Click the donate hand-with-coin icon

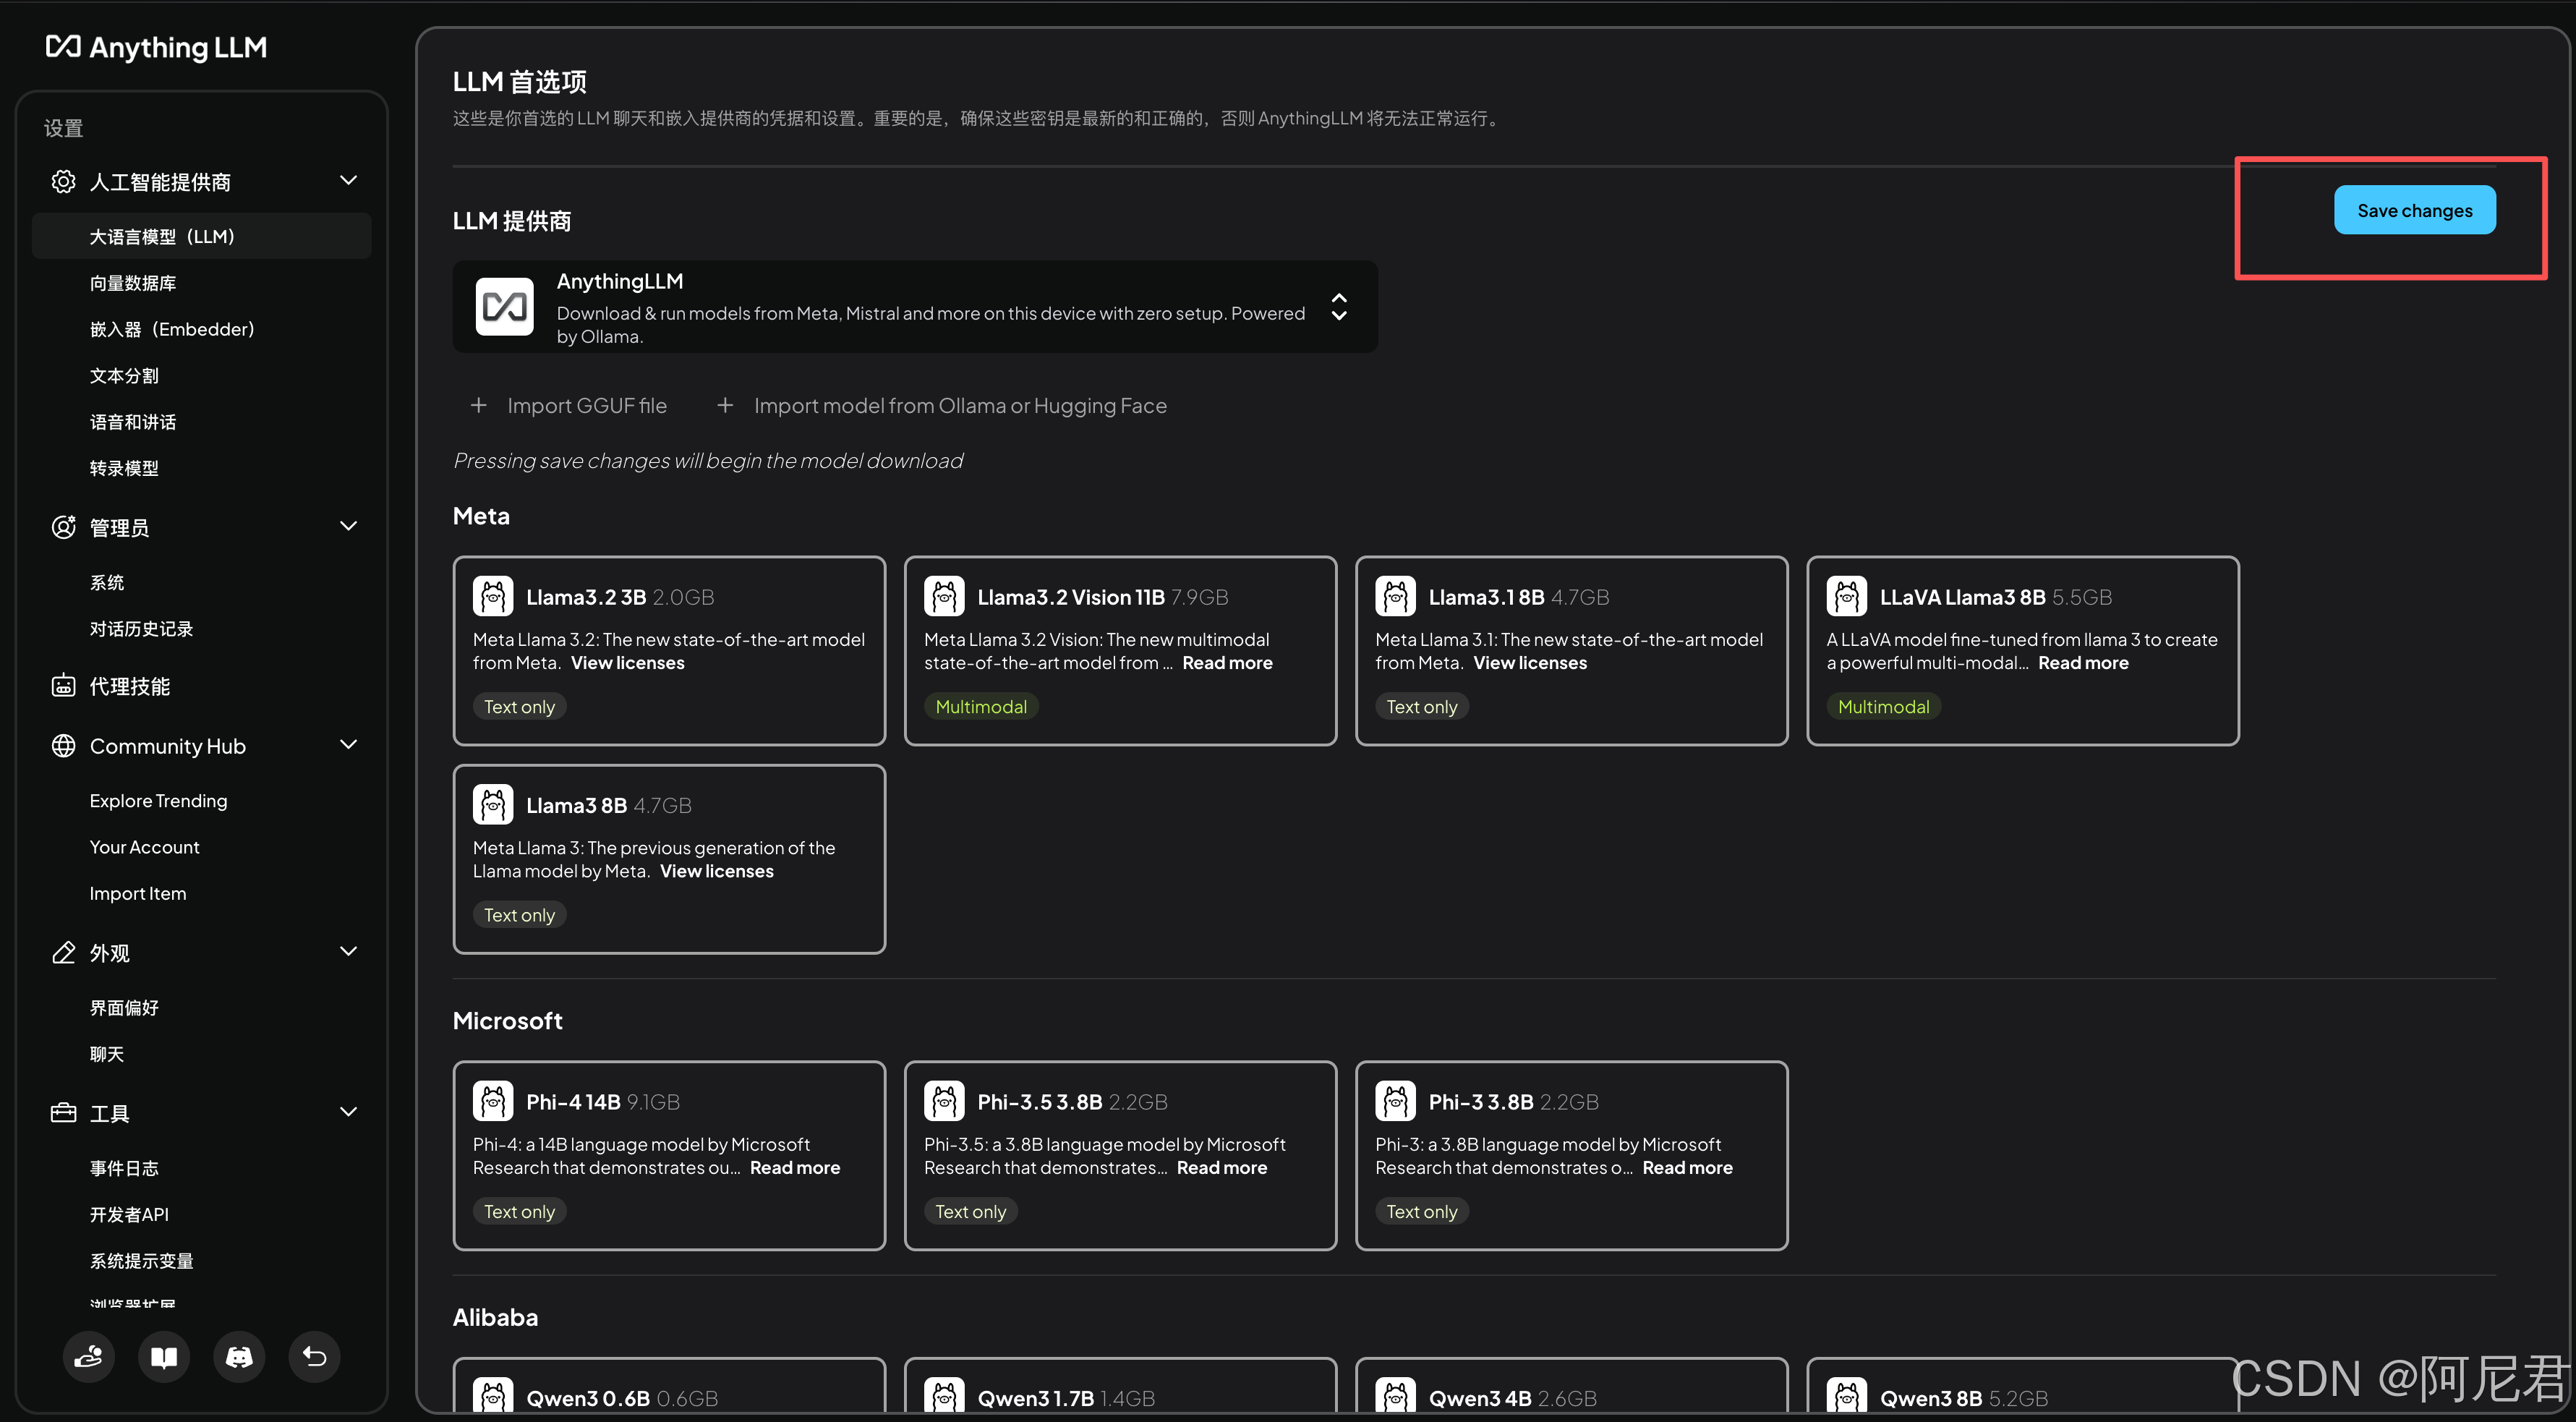point(88,1357)
